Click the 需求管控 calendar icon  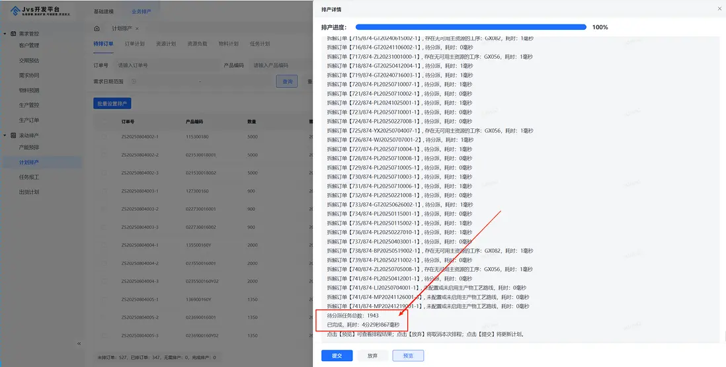click(13, 34)
